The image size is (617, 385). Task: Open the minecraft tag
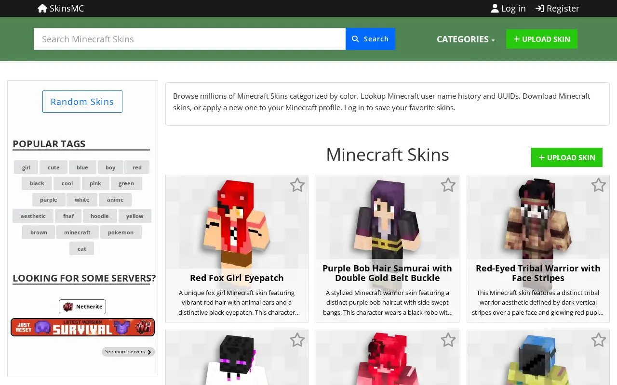point(78,232)
